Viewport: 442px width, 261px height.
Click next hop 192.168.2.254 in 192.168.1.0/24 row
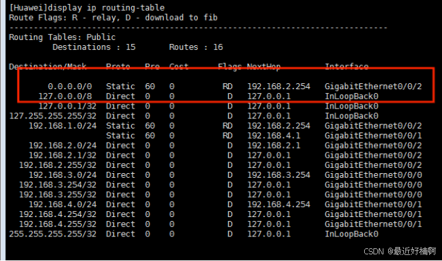coord(279,126)
